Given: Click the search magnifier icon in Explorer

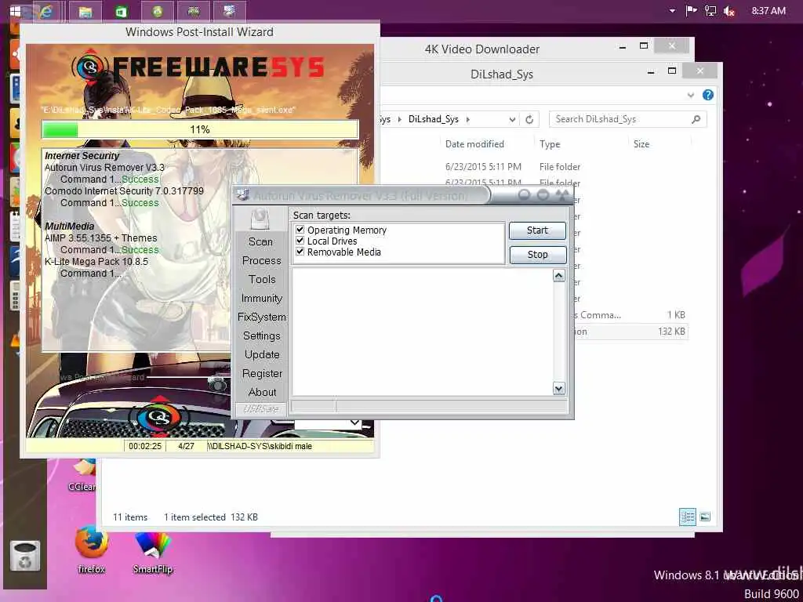Looking at the screenshot, I should pos(696,119).
